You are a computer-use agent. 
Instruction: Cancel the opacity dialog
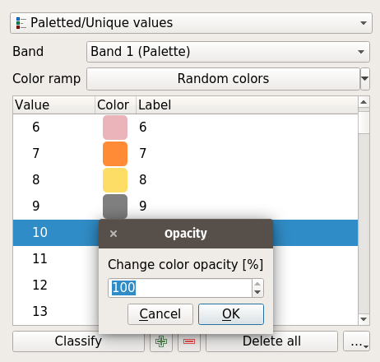coord(160,314)
